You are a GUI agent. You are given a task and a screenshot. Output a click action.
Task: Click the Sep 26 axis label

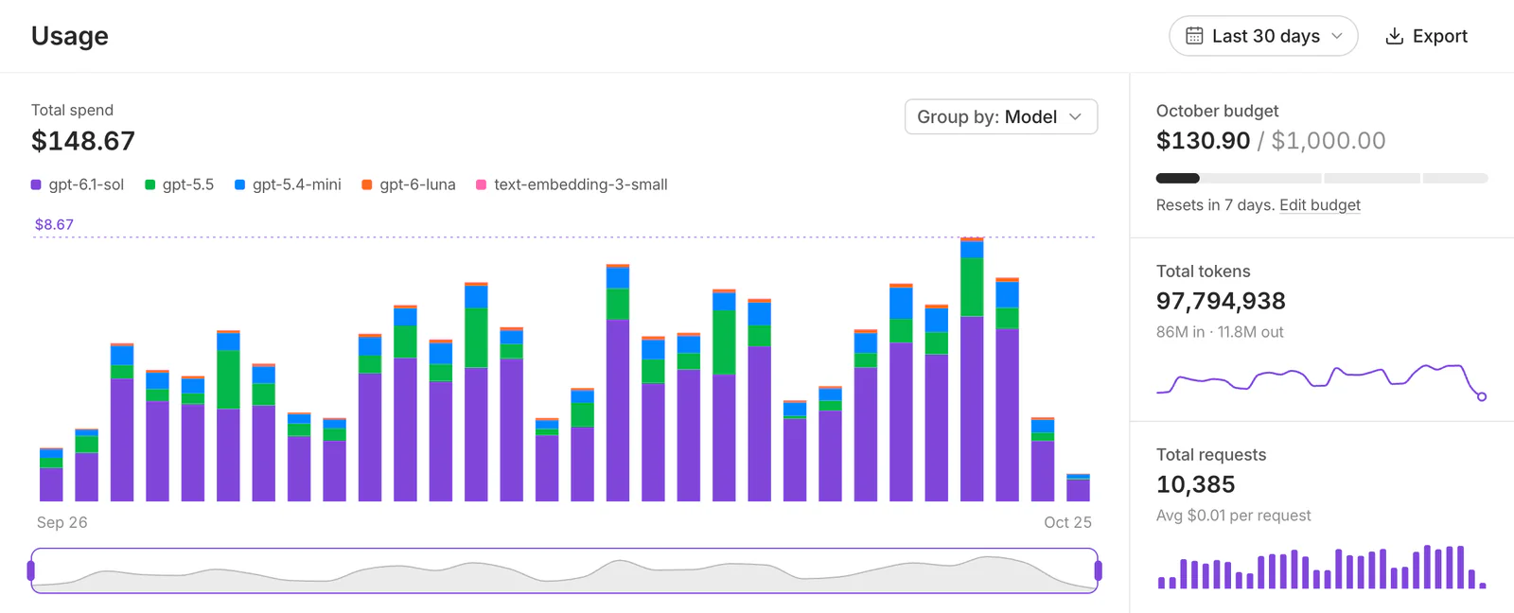click(62, 522)
